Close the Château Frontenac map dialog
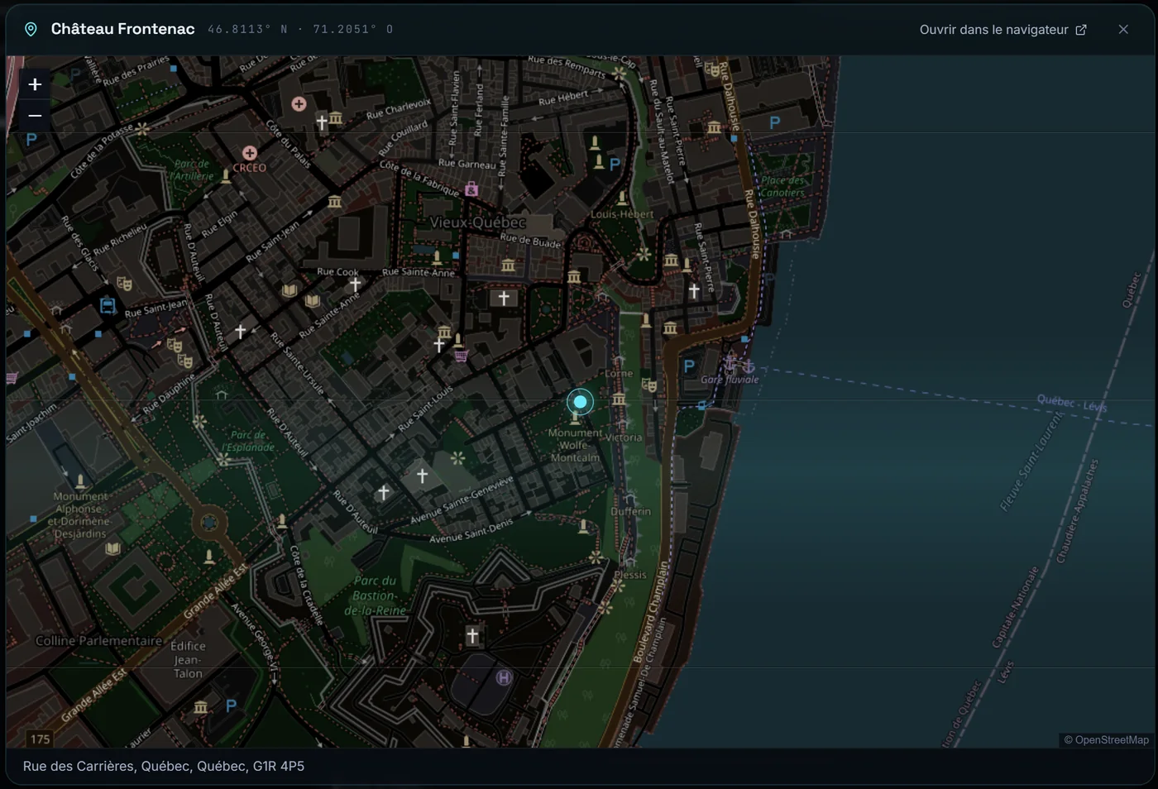The width and height of the screenshot is (1158, 789). (1123, 30)
